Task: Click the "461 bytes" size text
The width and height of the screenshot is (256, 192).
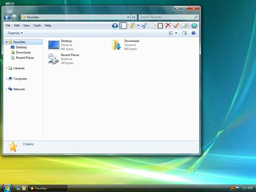Action: coord(67,49)
